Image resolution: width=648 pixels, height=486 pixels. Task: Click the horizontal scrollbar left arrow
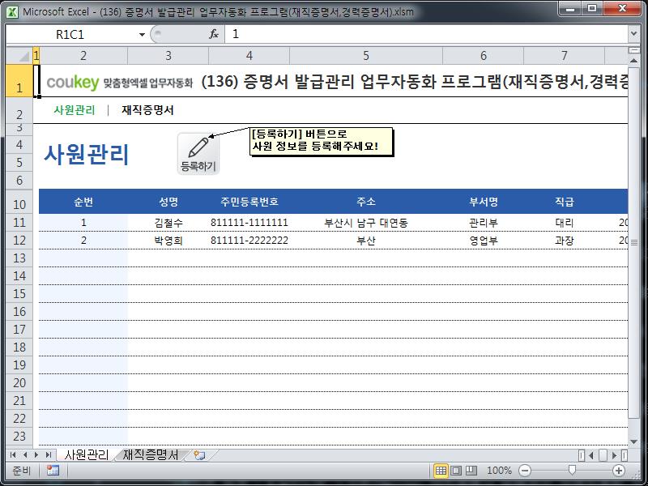coord(591,455)
